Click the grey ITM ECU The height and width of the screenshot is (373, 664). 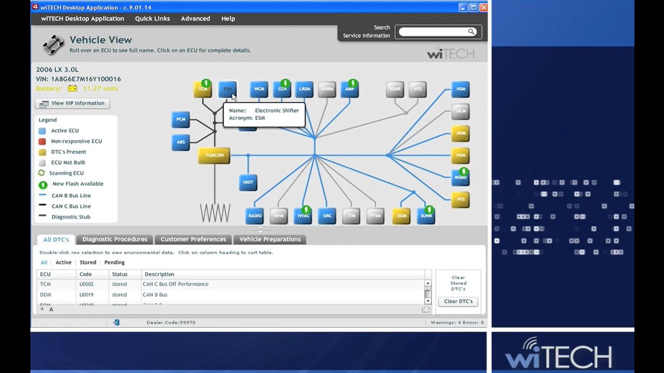pyautogui.click(x=351, y=216)
